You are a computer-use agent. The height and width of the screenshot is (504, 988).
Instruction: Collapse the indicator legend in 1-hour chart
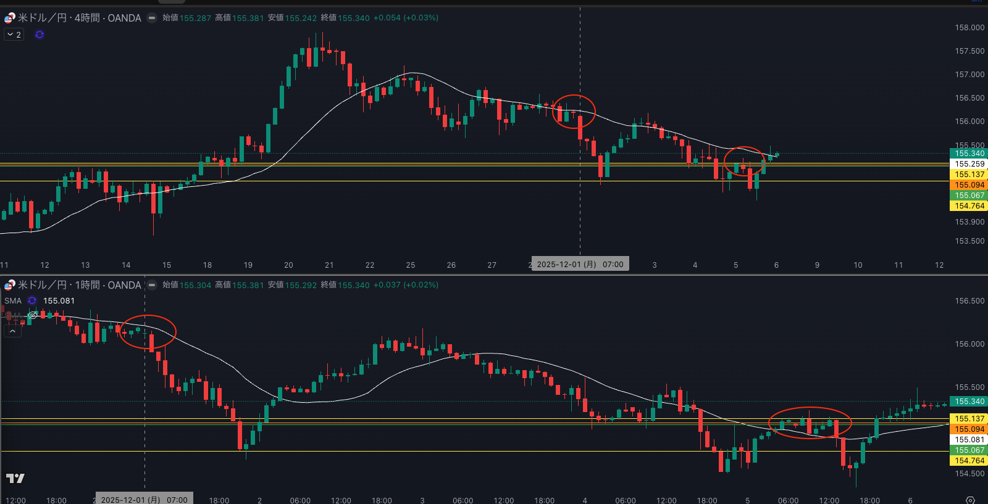(12, 331)
